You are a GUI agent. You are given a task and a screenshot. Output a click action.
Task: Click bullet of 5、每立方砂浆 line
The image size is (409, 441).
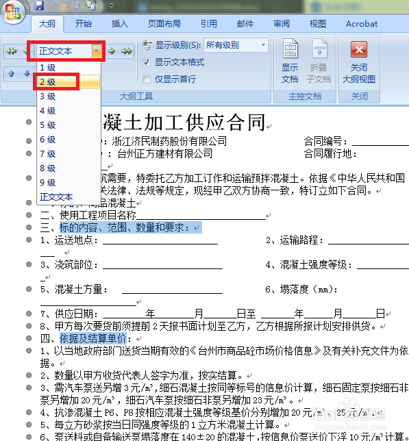pos(29,425)
